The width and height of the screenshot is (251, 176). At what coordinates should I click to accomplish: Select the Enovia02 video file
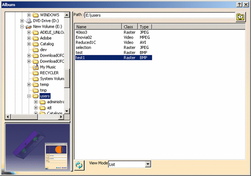pyautogui.click(x=114, y=38)
